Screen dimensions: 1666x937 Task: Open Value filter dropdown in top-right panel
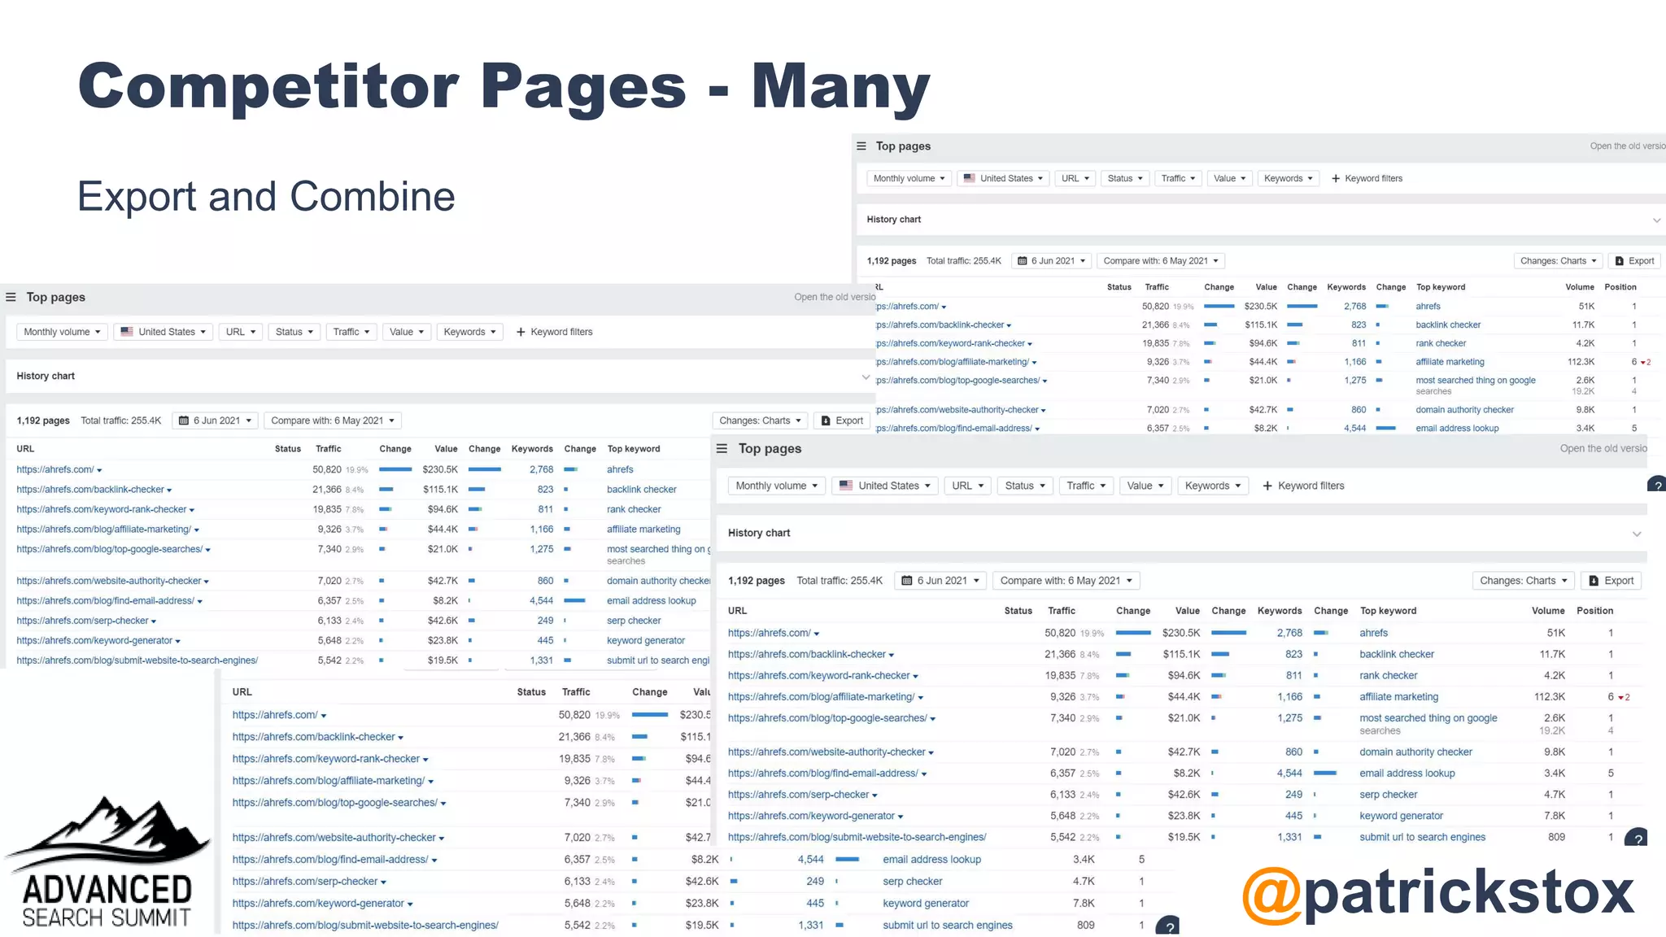[x=1229, y=178]
